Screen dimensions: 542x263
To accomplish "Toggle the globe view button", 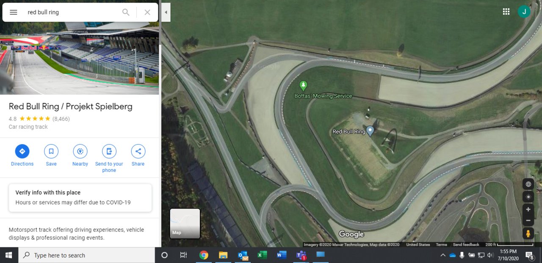I will coord(528,184).
